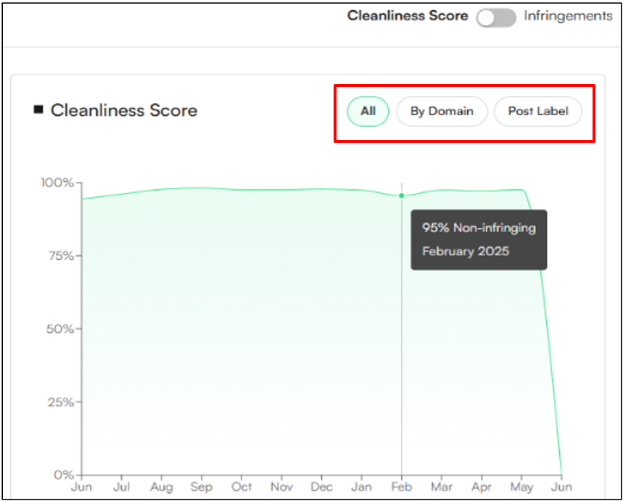Click the February 2025 tooltip text
The image size is (623, 501).
(x=466, y=251)
